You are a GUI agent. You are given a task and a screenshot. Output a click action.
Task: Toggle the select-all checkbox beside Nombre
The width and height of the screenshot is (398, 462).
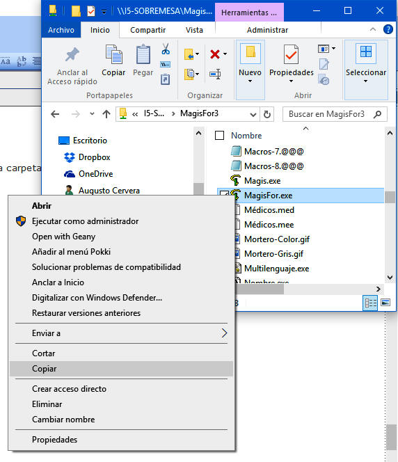click(219, 135)
